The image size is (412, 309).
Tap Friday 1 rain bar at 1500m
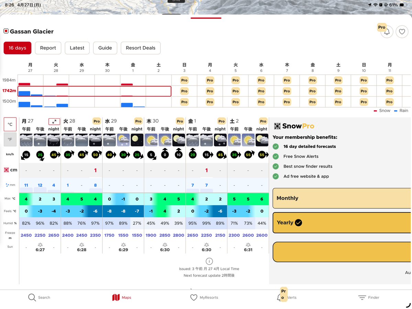coord(127,105)
